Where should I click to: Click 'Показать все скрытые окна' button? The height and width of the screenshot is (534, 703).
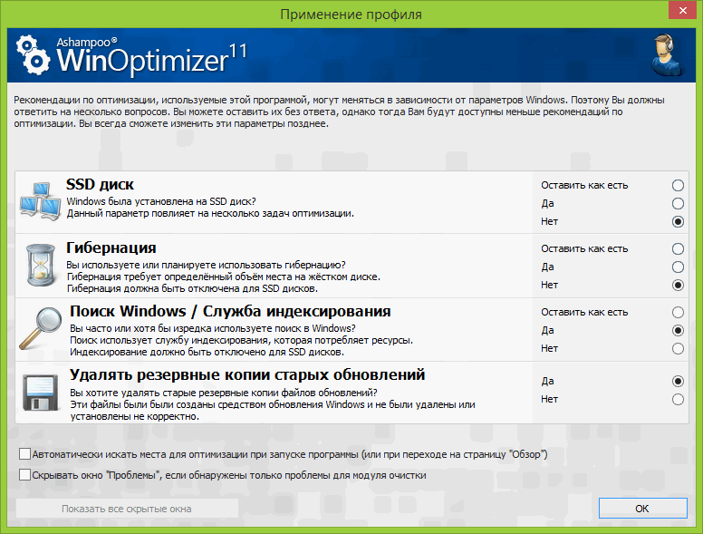(127, 509)
